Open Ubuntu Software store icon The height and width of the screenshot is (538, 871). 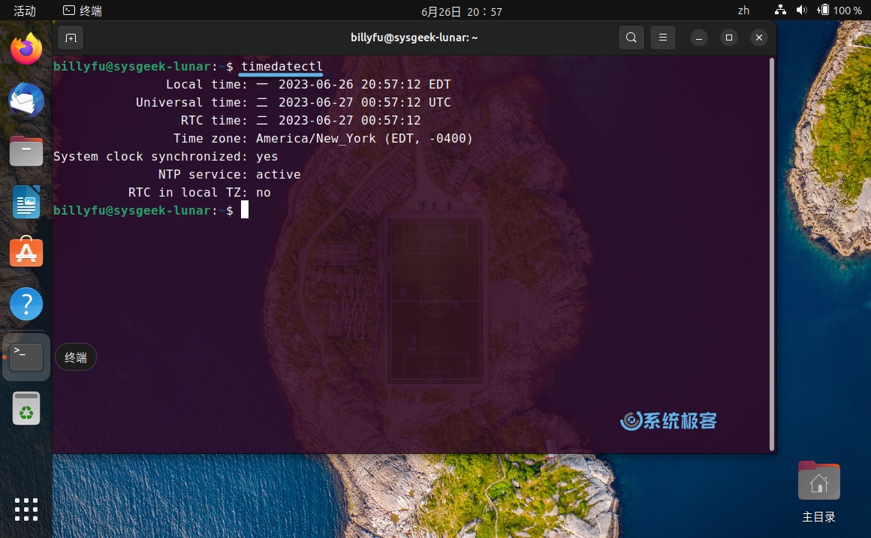26,251
